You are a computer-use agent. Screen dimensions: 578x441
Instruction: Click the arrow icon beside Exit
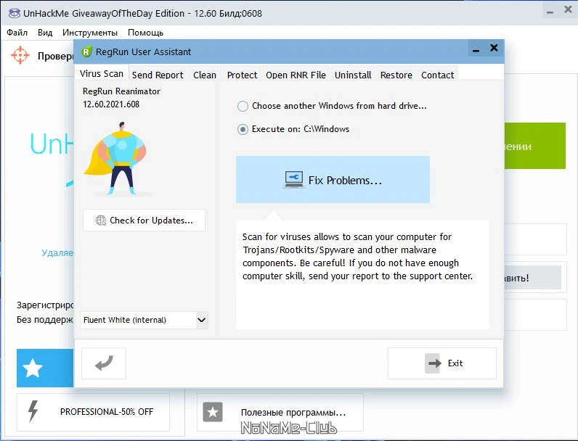[x=433, y=363]
